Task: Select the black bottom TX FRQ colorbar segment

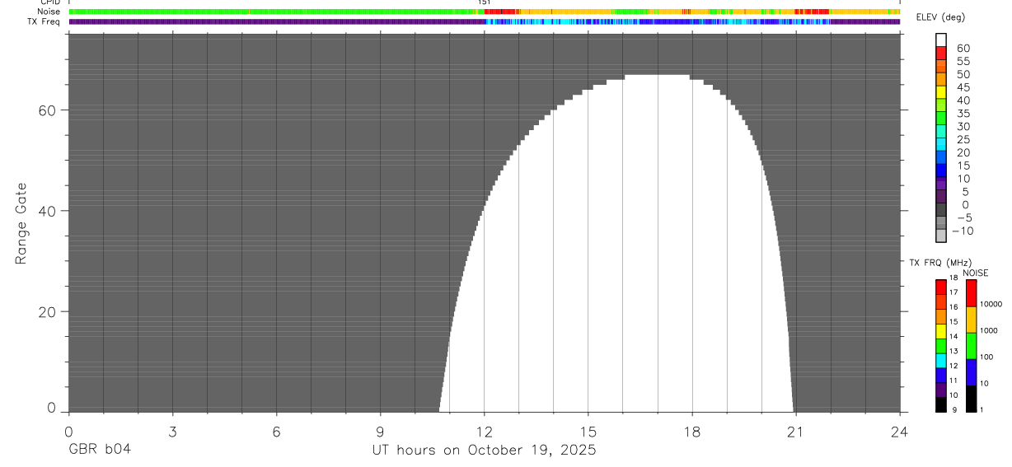Action: (x=941, y=405)
